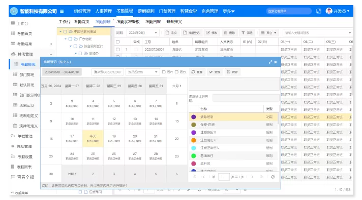Viewport: 362px width, 200px height.
Task: Click the company logo icon
Action: click(x=14, y=11)
